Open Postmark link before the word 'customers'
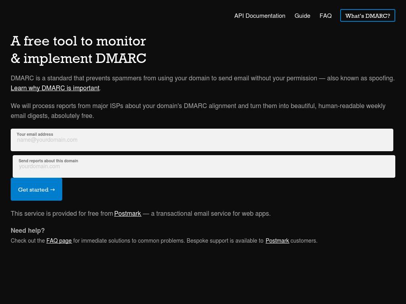The width and height of the screenshot is (406, 304). tap(277, 241)
